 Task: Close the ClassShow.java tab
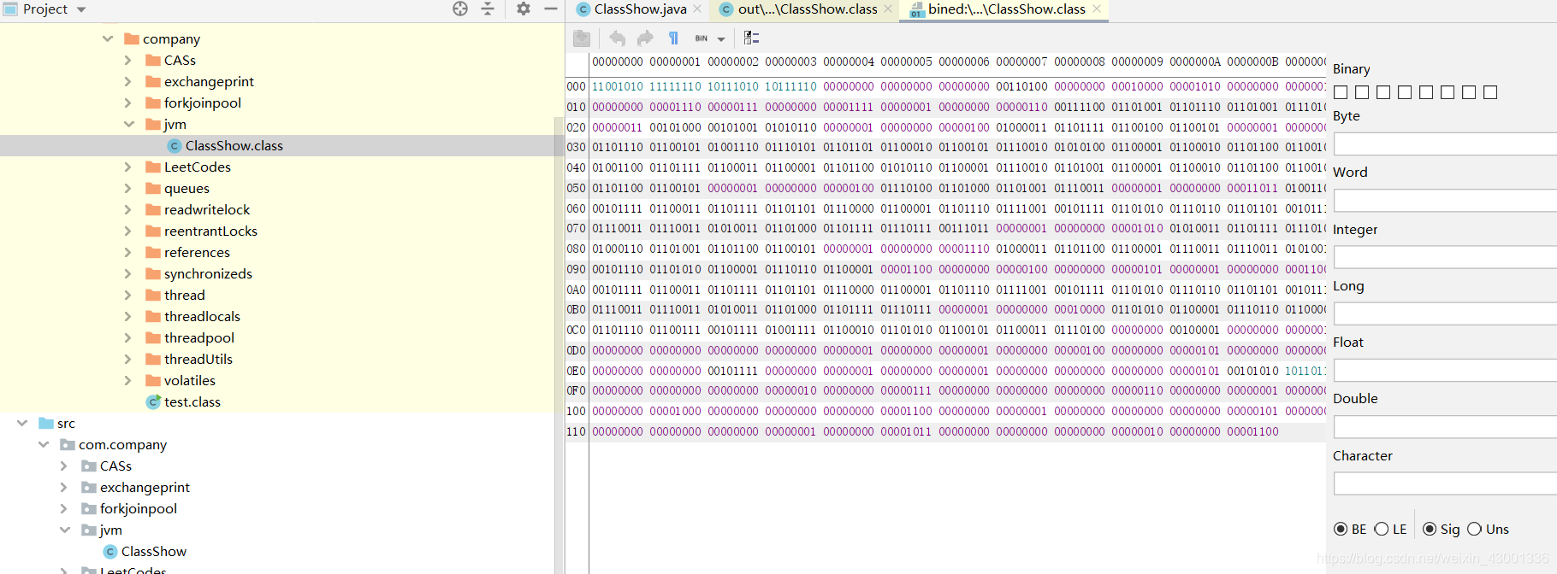coord(697,9)
